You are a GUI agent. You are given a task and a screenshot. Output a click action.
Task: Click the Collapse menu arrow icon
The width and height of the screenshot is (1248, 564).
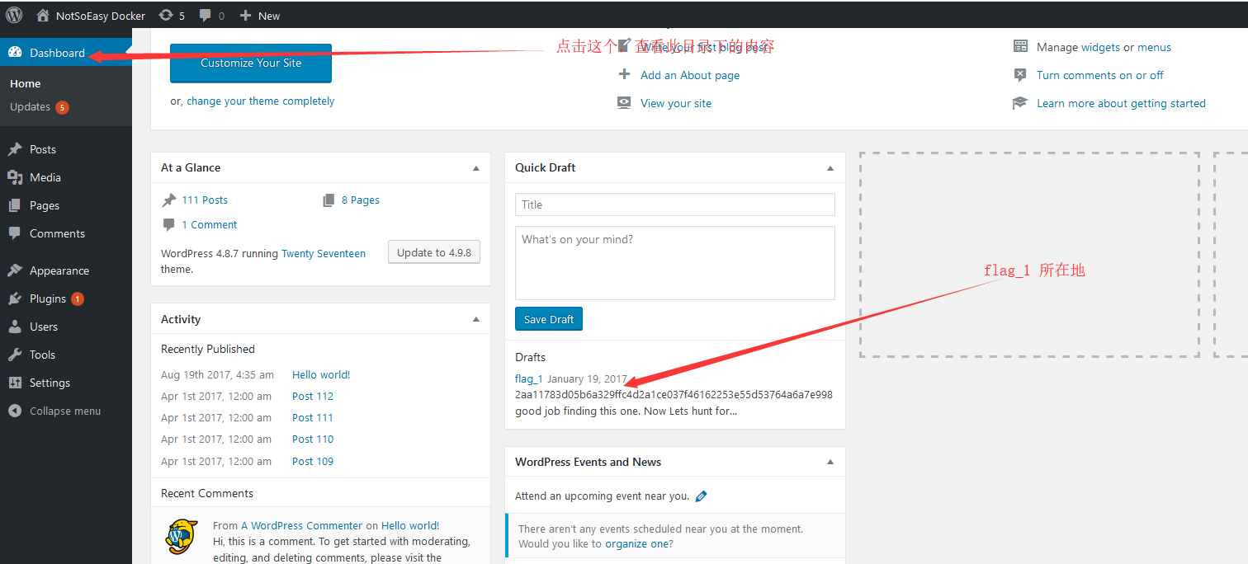[15, 411]
